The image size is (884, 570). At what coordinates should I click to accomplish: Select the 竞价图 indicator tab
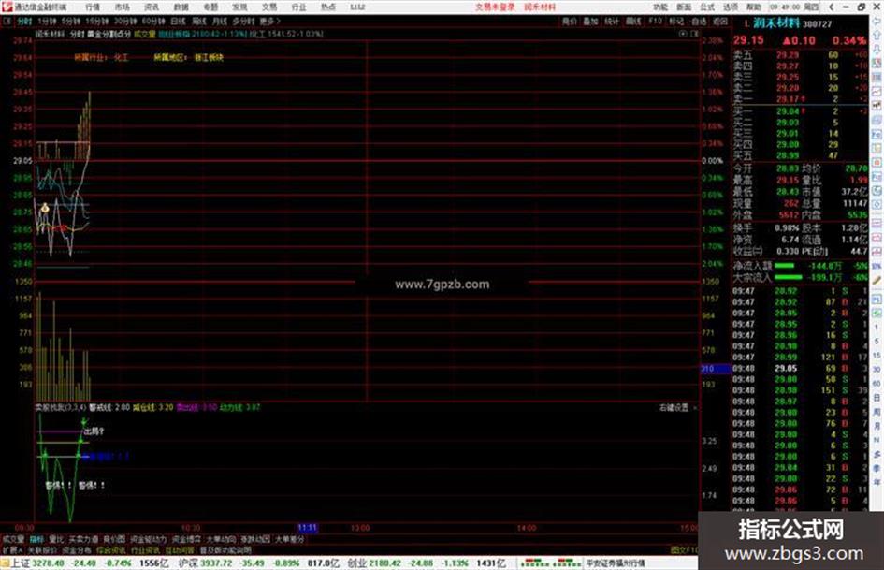point(114,539)
